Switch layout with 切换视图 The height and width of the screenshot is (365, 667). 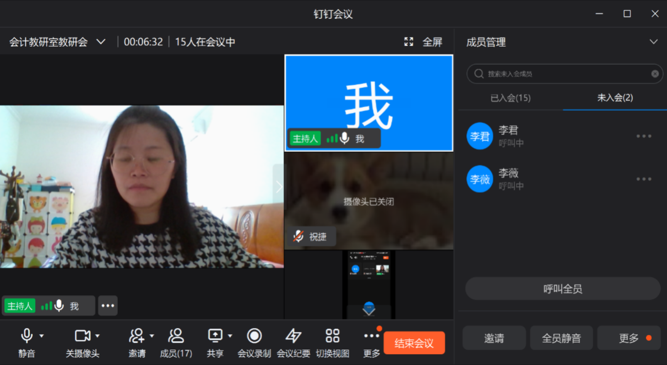click(332, 343)
